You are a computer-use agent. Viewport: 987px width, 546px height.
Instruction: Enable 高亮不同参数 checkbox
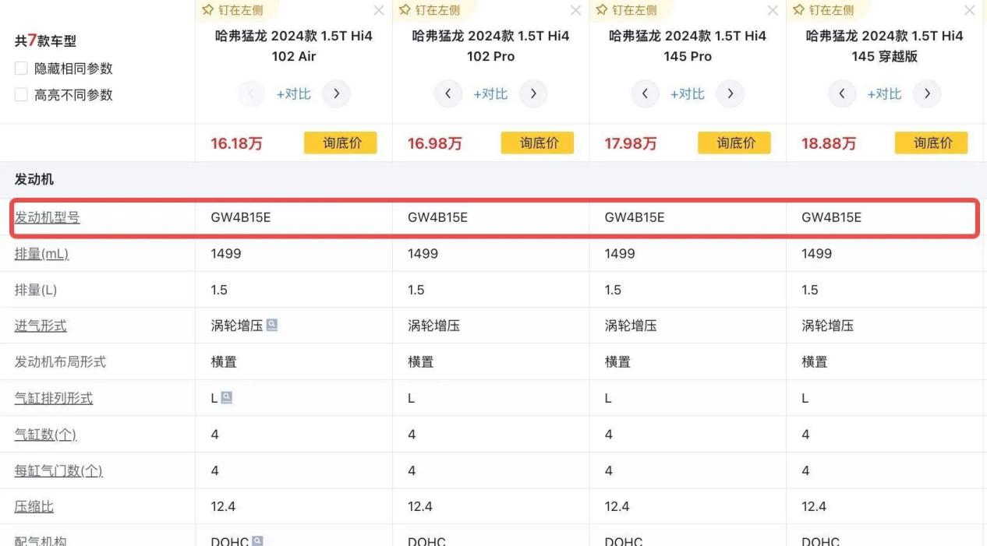(21, 95)
